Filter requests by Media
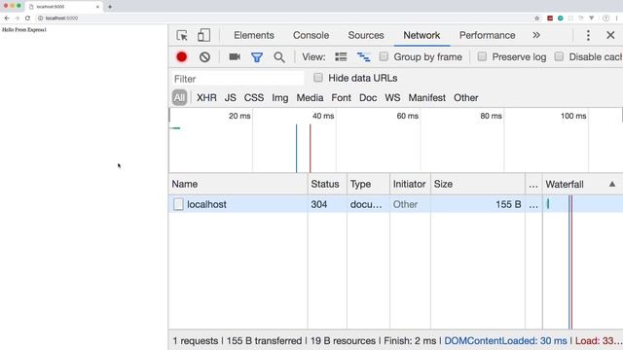 [310, 97]
